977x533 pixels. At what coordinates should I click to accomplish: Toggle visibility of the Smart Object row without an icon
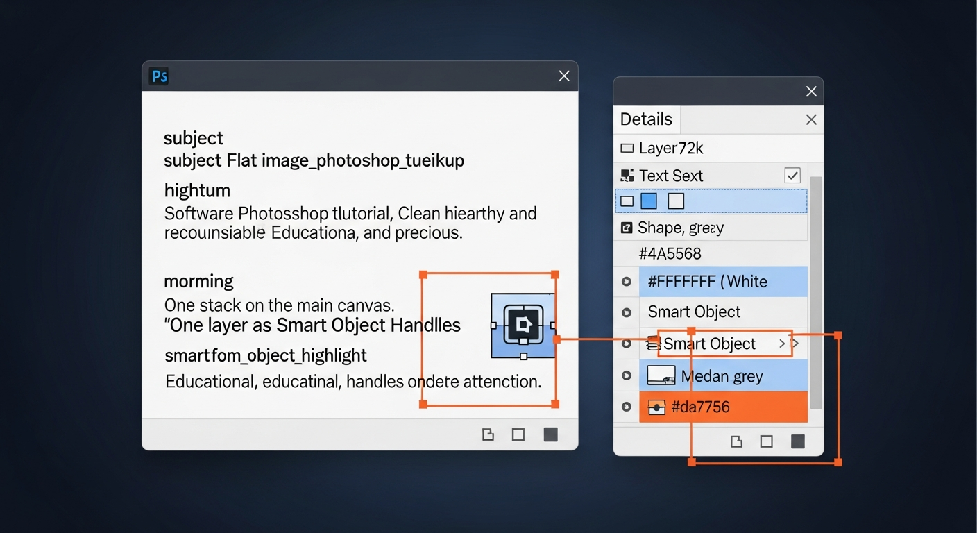627,312
